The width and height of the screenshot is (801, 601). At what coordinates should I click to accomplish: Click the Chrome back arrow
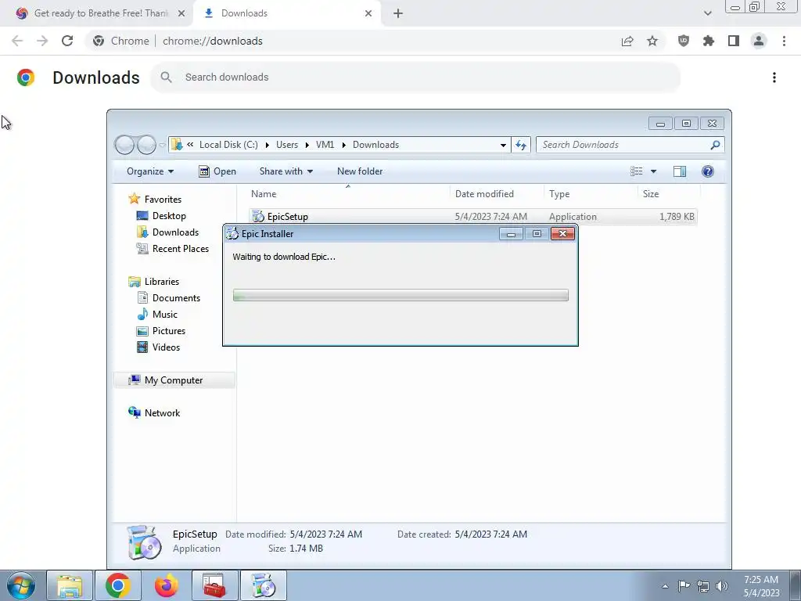click(x=17, y=41)
